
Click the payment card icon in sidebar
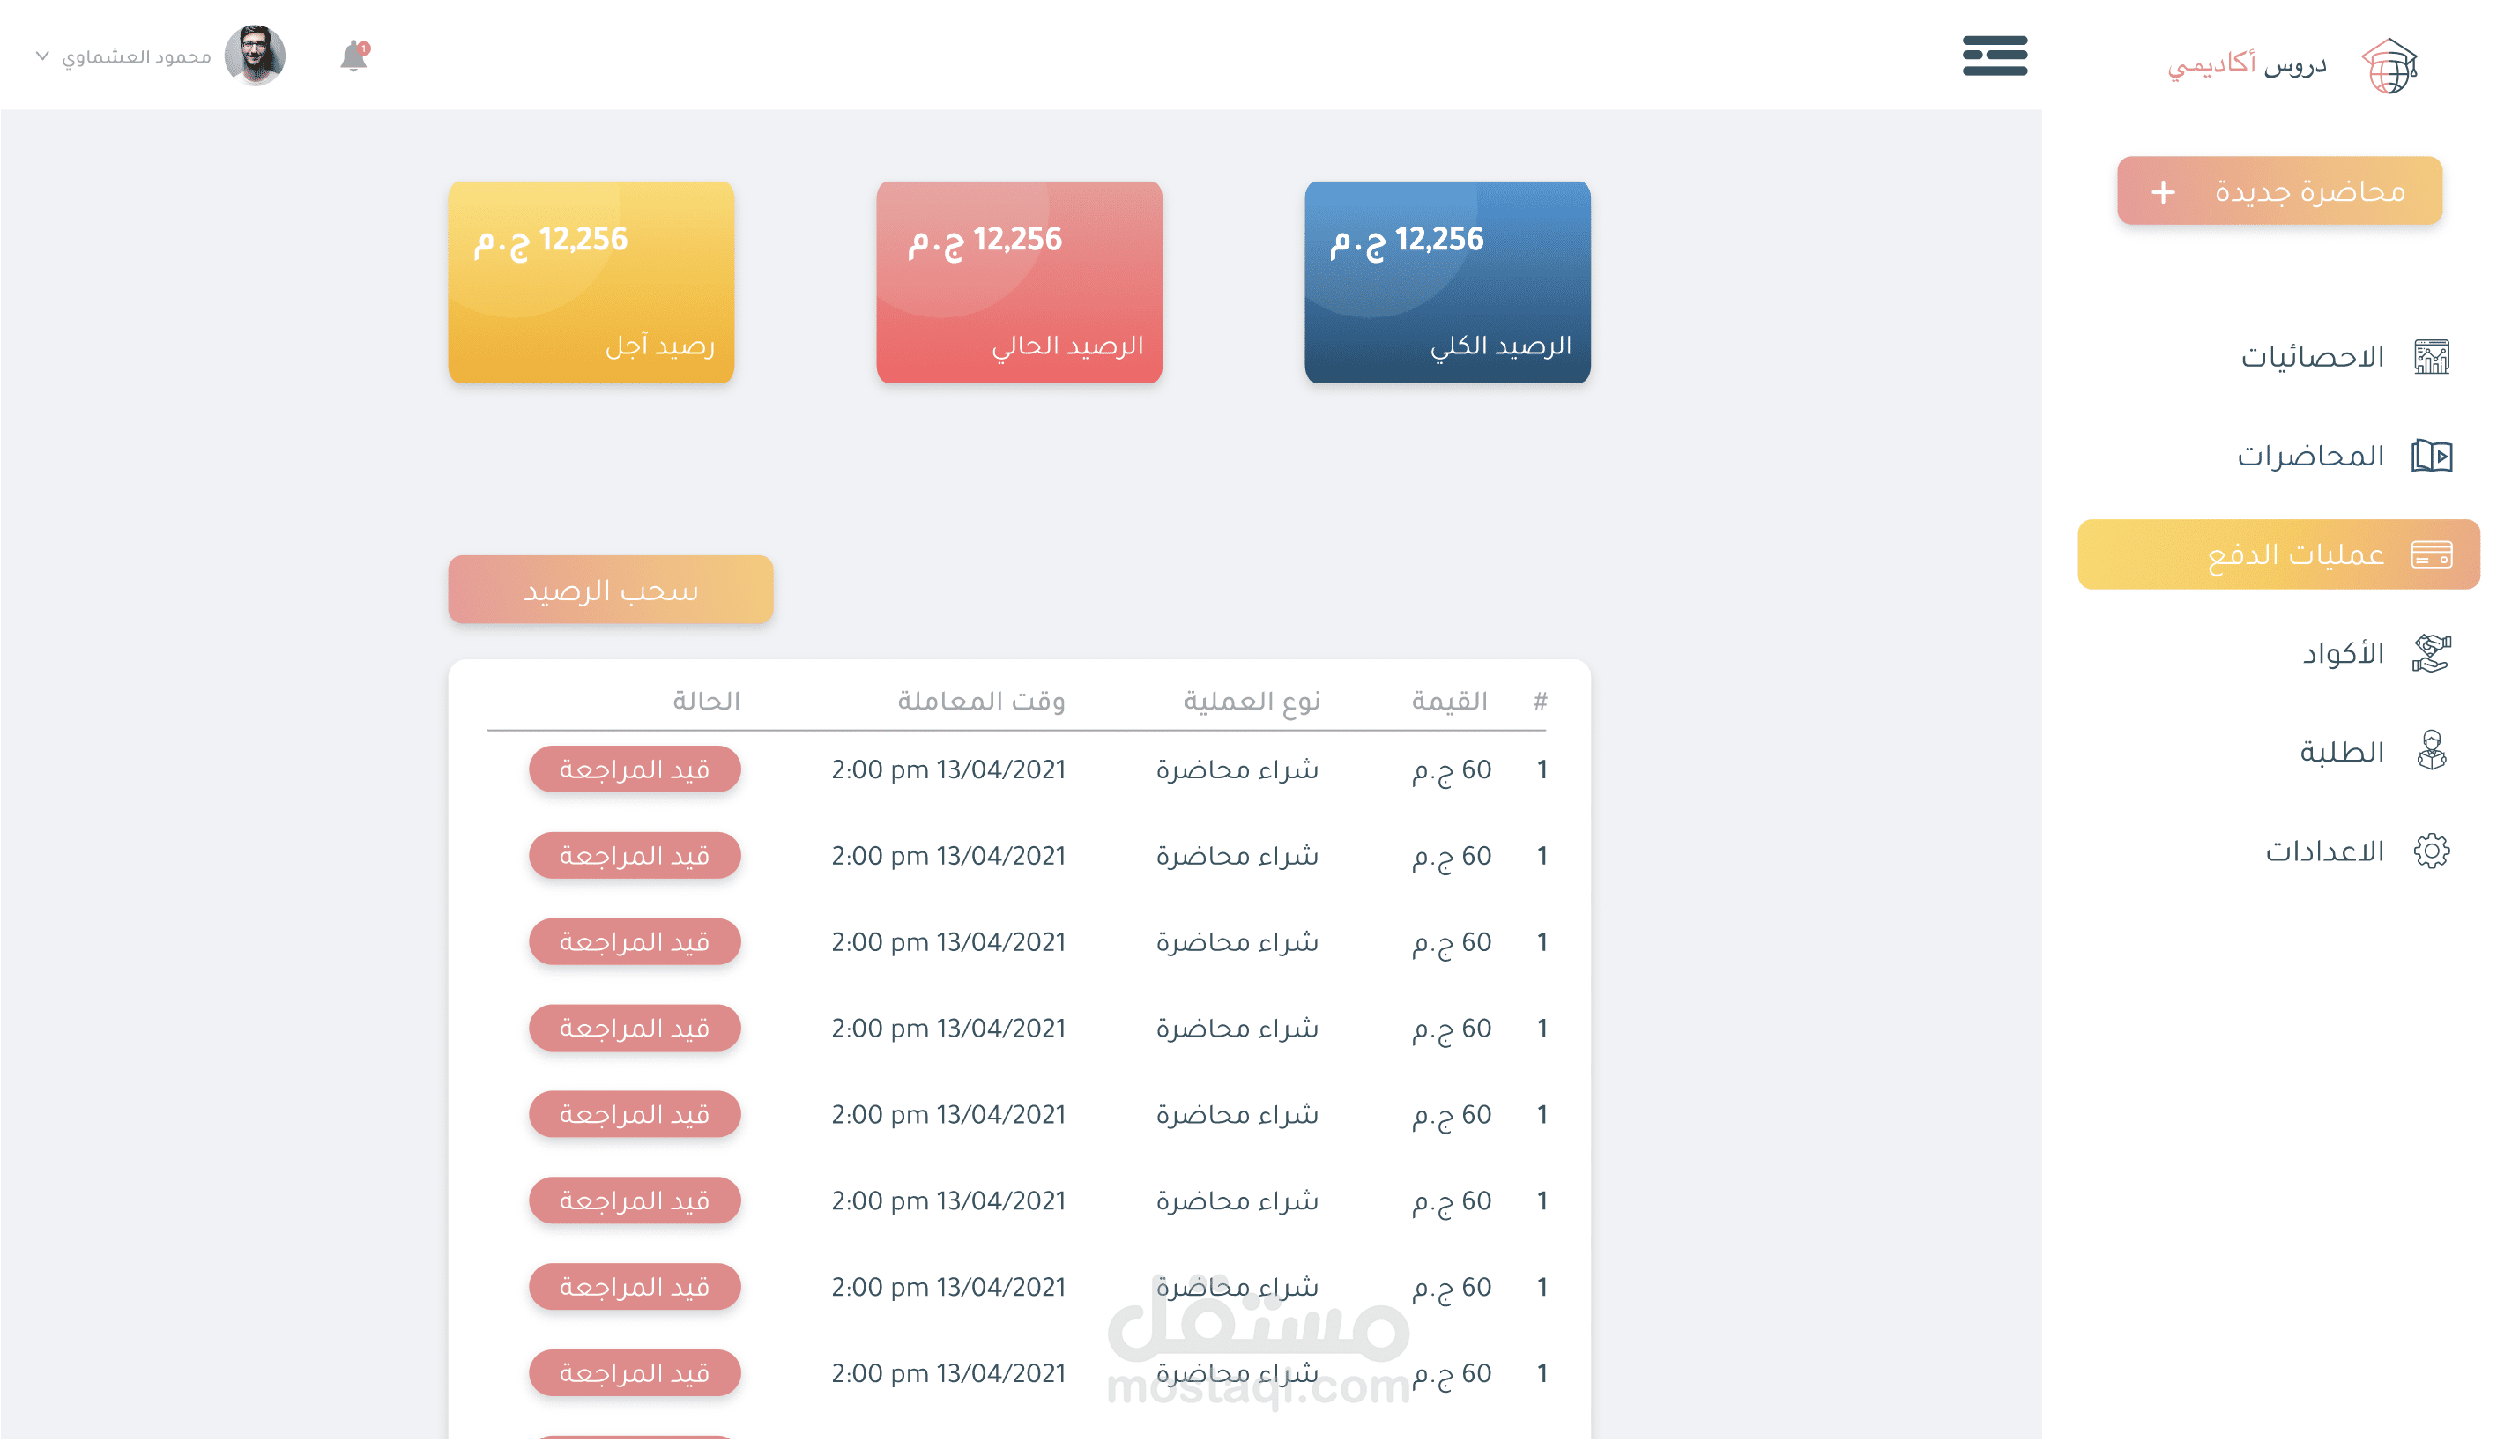pyautogui.click(x=2431, y=554)
